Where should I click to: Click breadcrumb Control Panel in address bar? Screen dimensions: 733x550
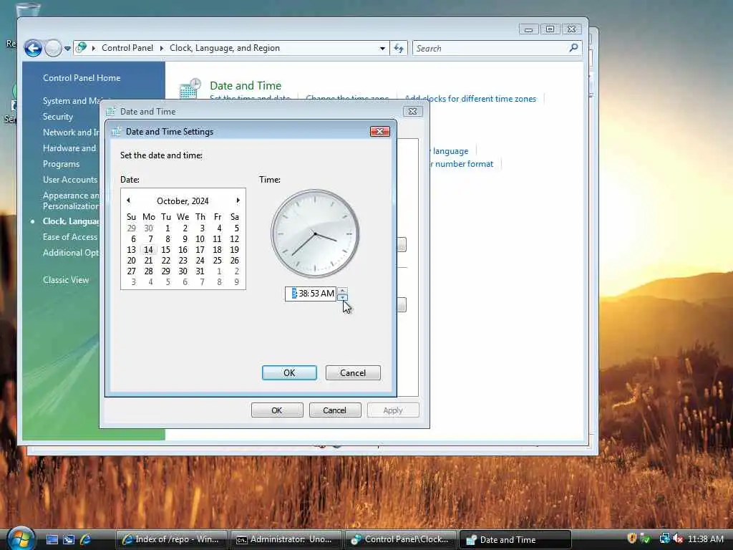tap(127, 48)
